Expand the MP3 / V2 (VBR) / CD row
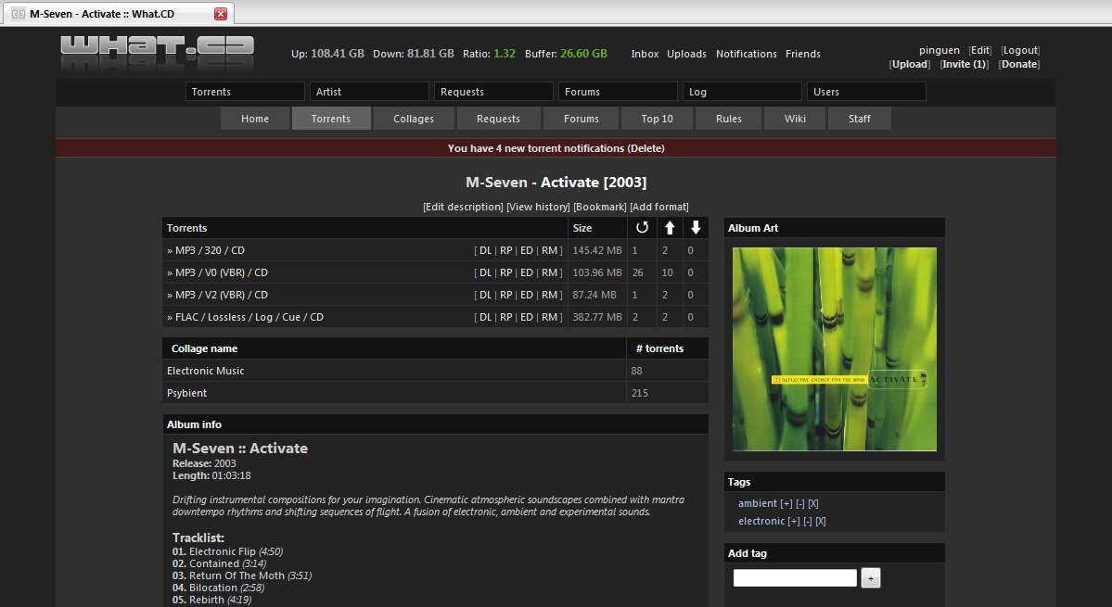 pos(222,295)
